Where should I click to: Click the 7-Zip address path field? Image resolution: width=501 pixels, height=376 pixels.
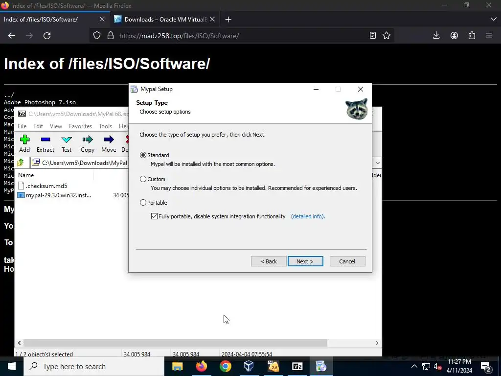pyautogui.click(x=80, y=163)
